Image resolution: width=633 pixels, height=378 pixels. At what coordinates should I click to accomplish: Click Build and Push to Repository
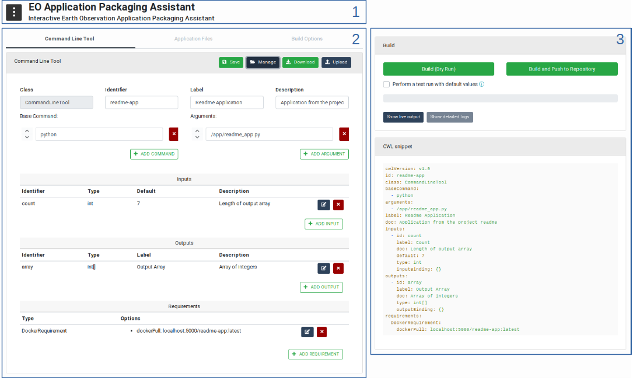(562, 69)
